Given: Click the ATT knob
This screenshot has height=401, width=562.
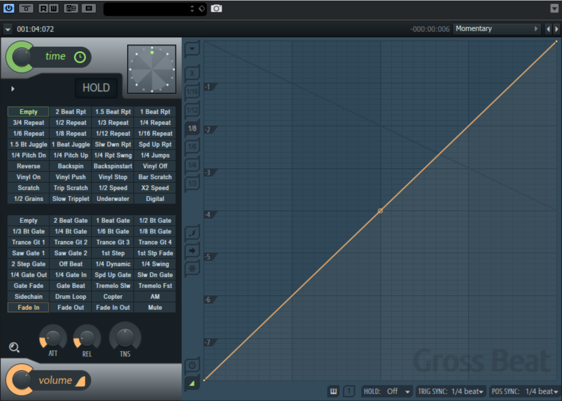Looking at the screenshot, I should [x=53, y=338].
